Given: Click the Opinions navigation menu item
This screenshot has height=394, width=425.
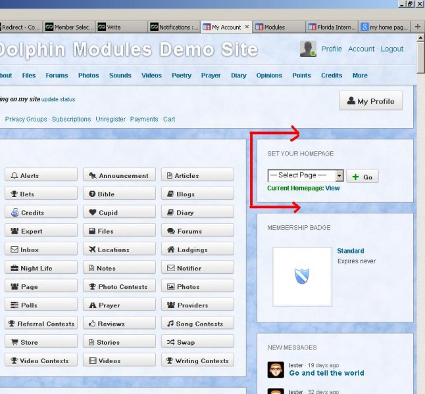Looking at the screenshot, I should click(269, 76).
